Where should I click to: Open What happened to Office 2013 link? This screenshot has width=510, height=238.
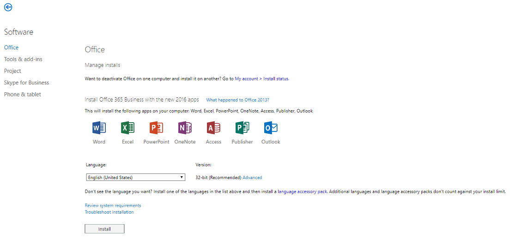coord(238,100)
